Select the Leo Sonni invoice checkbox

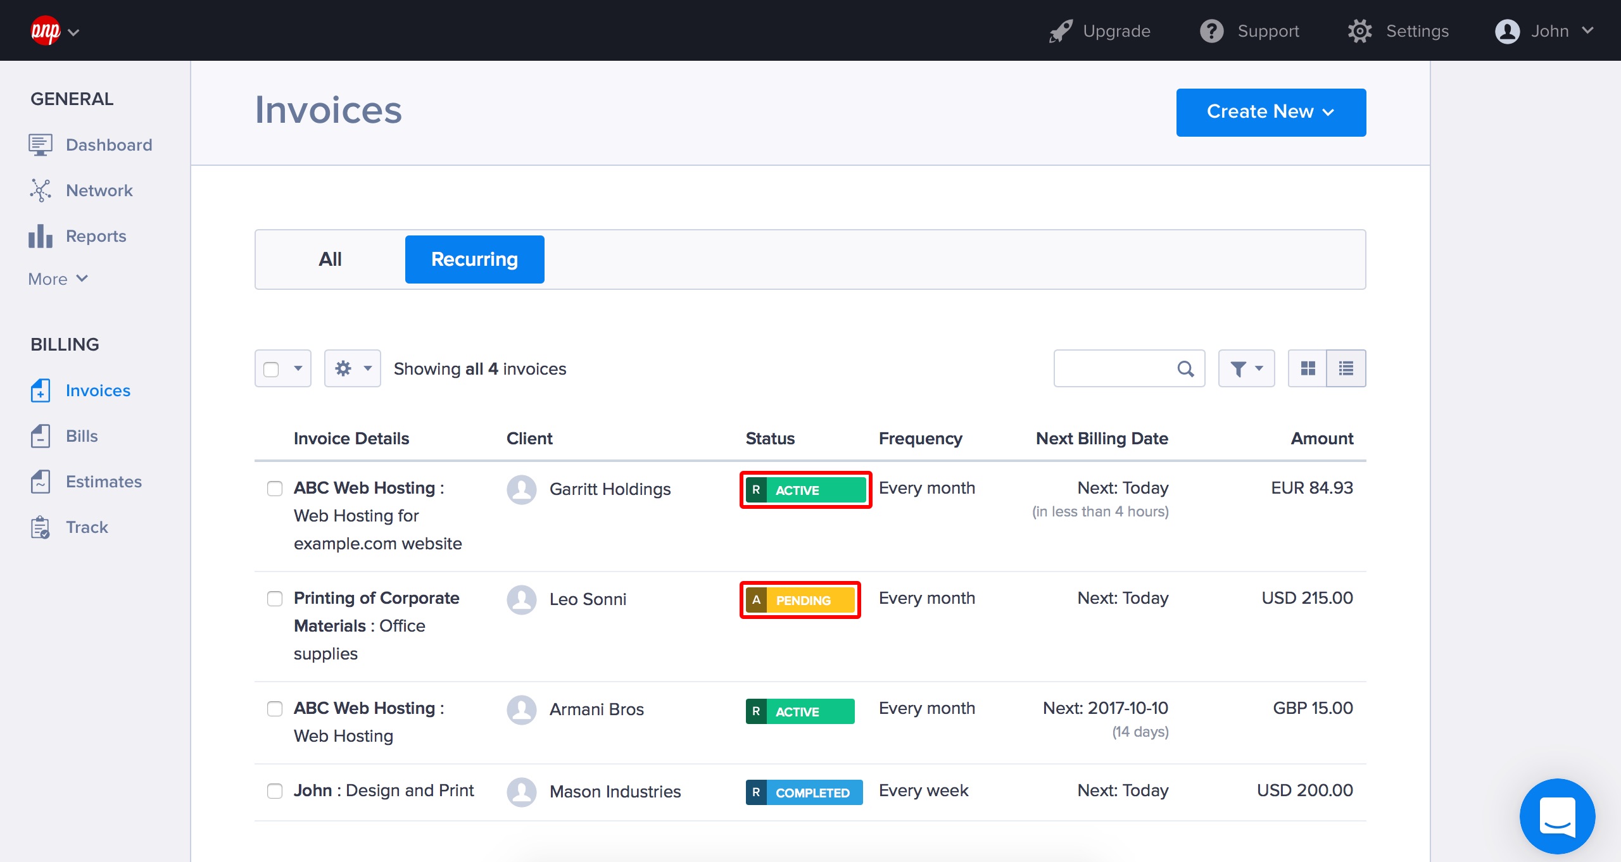[275, 599]
